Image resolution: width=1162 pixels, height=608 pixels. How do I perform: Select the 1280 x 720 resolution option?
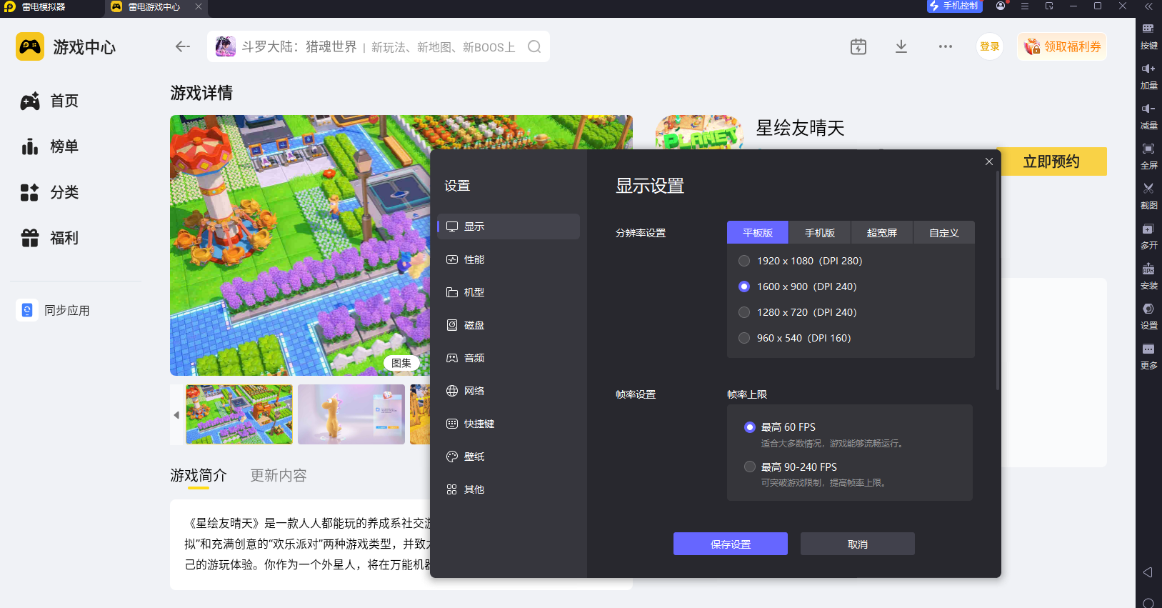[x=744, y=312]
